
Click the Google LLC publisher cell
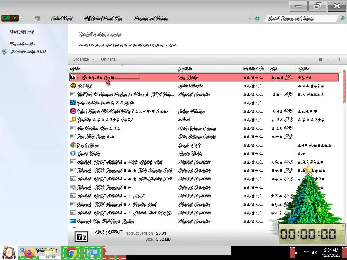pyautogui.click(x=189, y=145)
